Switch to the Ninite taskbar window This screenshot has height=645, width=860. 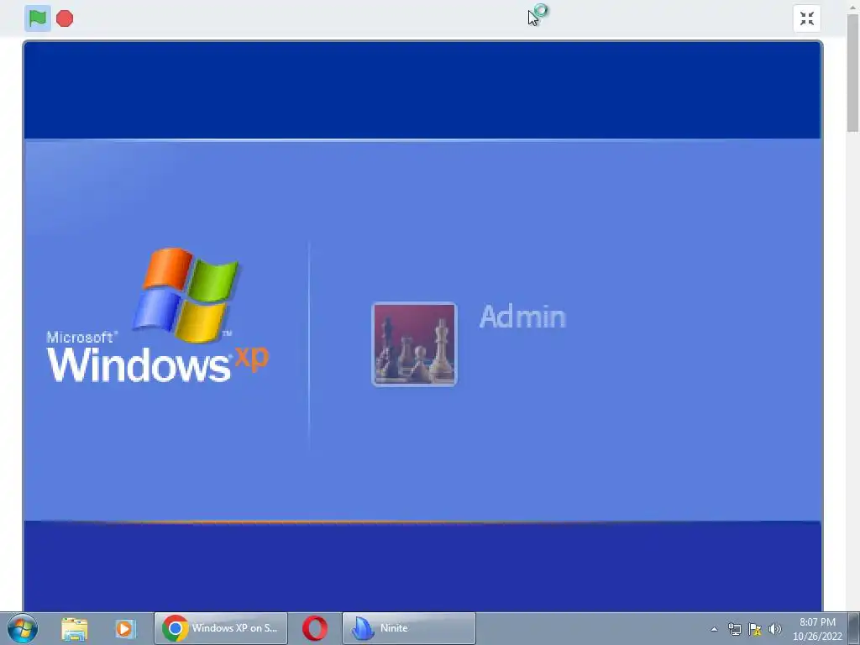pyautogui.click(x=409, y=628)
